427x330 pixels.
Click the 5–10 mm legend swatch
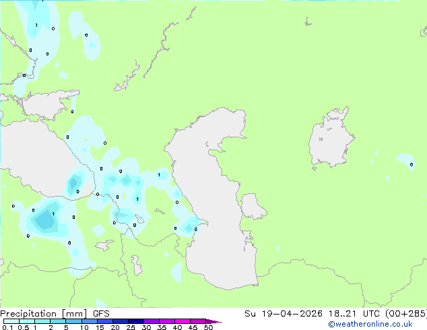pyautogui.click(x=73, y=321)
